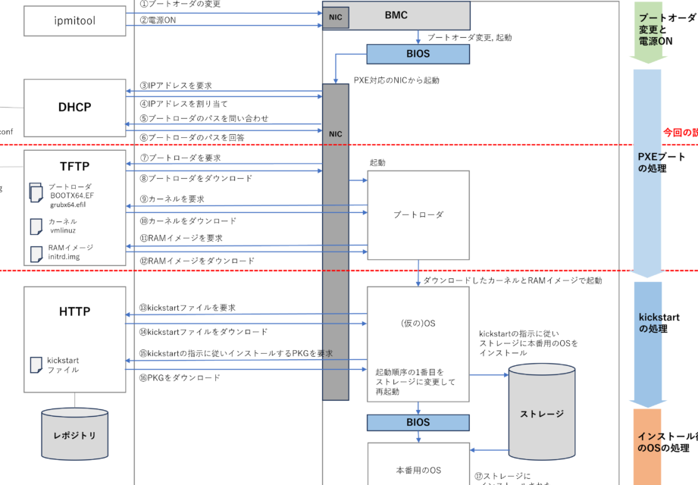Click the TFTP heading text

point(74,165)
